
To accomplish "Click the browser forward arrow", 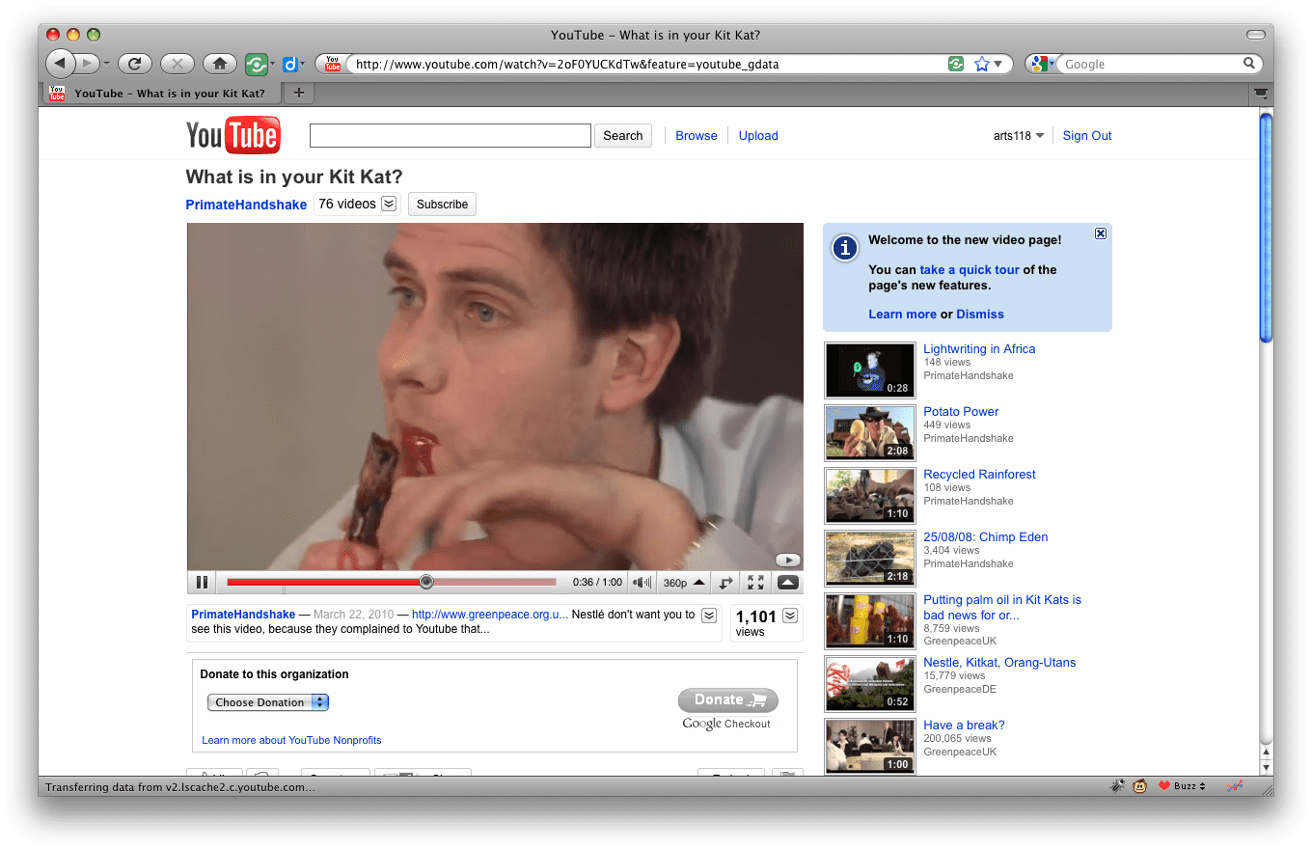I will coord(87,64).
